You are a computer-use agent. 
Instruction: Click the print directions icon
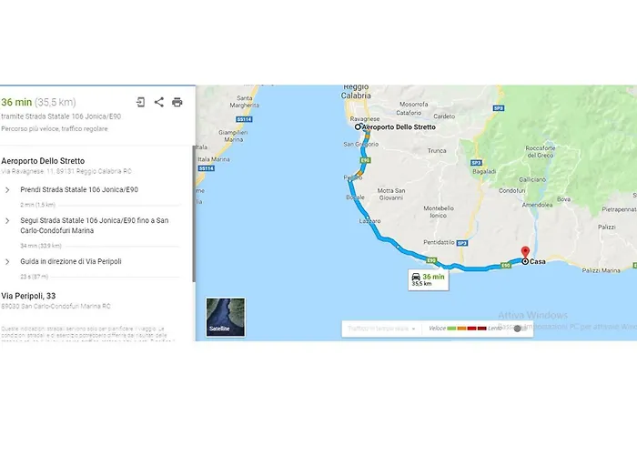[177, 102]
